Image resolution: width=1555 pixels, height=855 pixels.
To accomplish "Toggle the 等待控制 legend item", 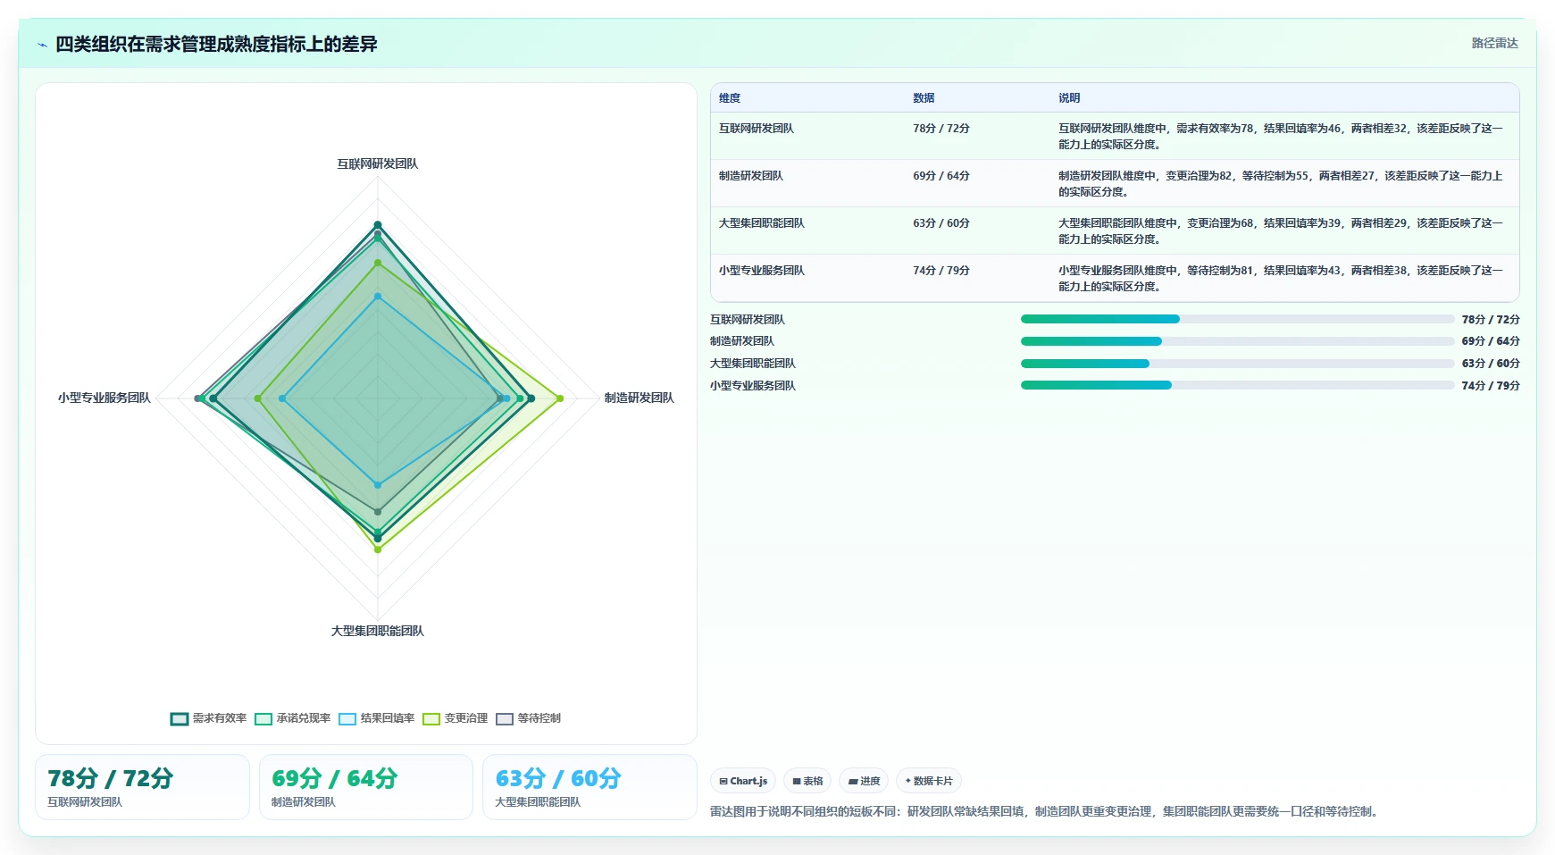I will (x=529, y=718).
